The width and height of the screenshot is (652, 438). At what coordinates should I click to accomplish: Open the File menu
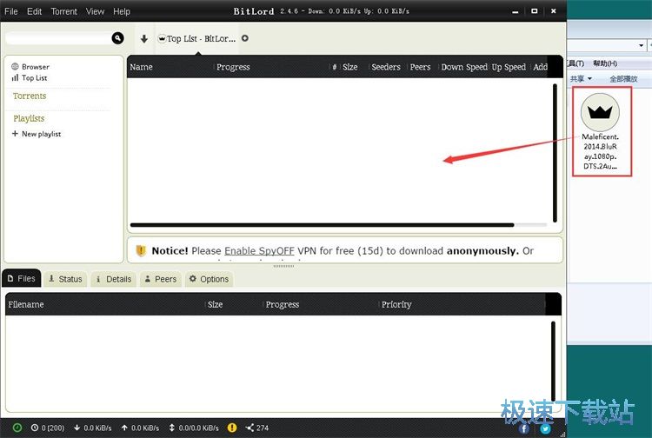[x=10, y=11]
